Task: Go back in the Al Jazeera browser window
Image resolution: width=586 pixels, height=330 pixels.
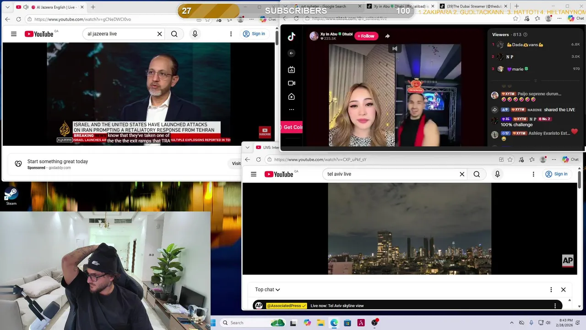Action: coord(7,19)
